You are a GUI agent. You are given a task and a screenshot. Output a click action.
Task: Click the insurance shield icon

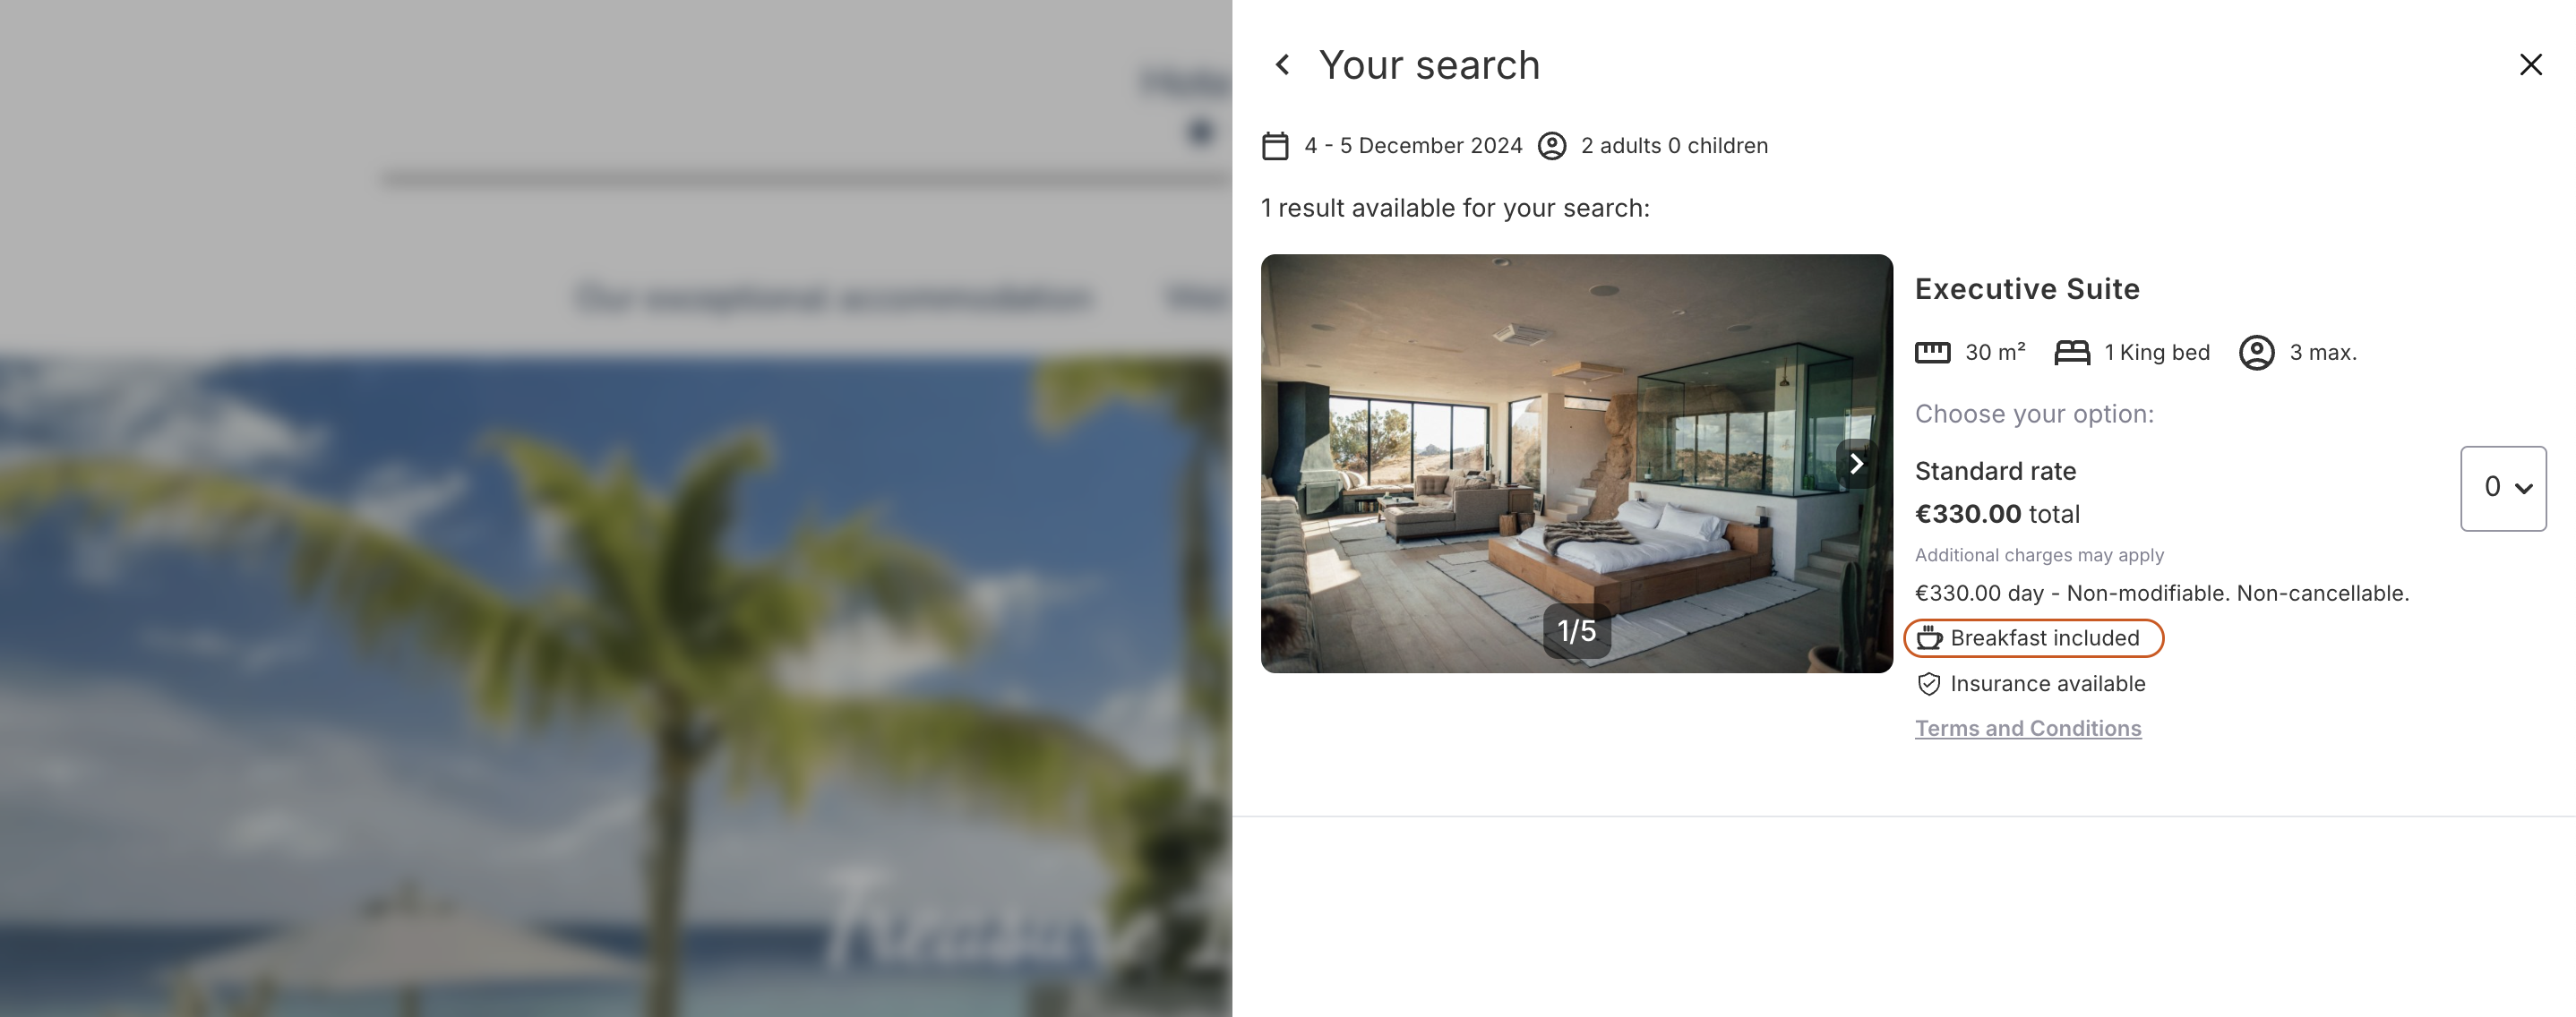(x=1929, y=684)
